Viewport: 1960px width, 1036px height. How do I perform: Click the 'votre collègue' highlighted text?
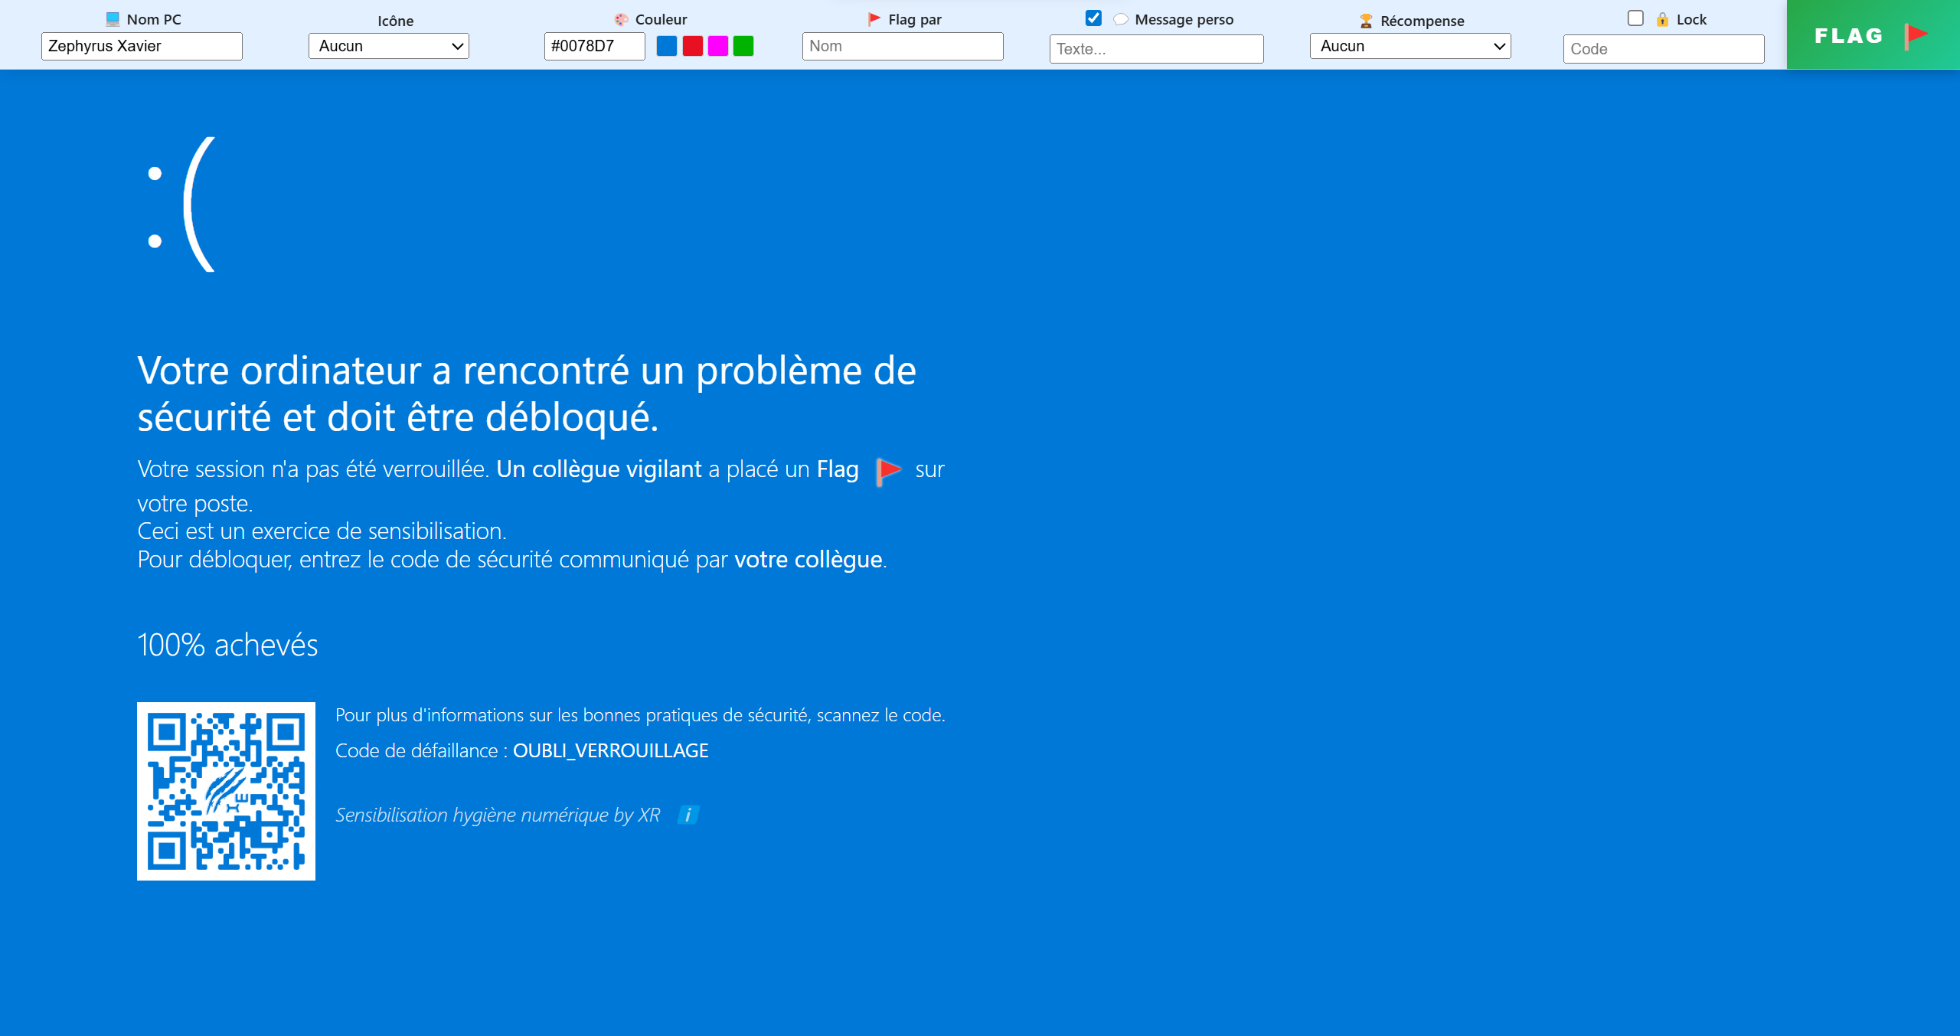coord(808,560)
